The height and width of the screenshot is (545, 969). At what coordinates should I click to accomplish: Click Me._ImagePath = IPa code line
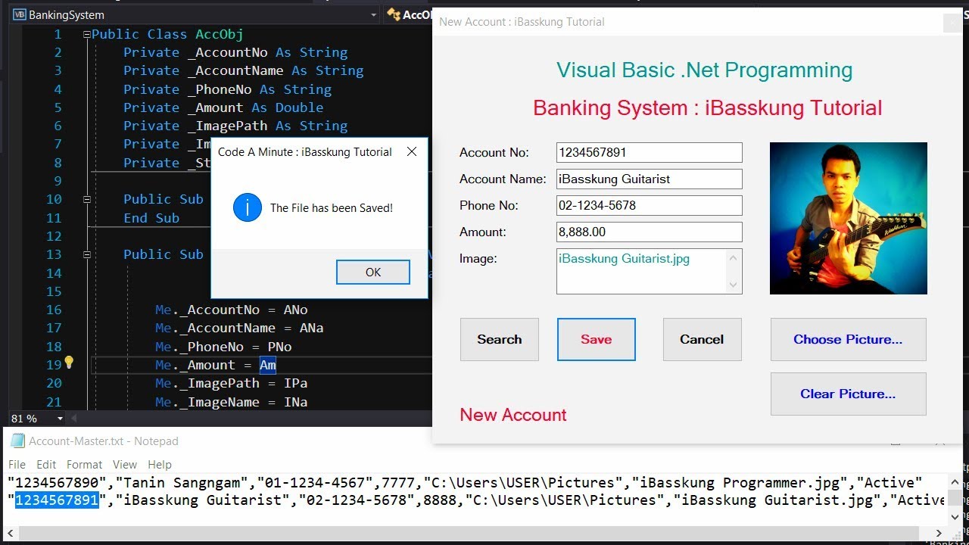232,383
